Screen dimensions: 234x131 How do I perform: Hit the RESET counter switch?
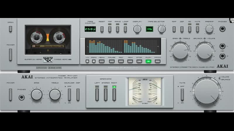click(x=102, y=29)
